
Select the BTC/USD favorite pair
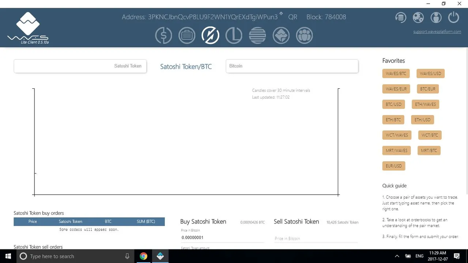pyautogui.click(x=393, y=104)
